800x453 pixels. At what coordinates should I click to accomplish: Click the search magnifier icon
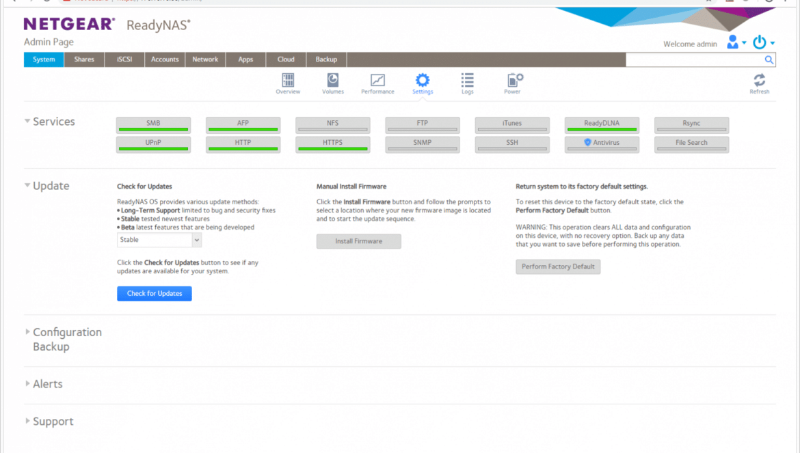pos(769,59)
